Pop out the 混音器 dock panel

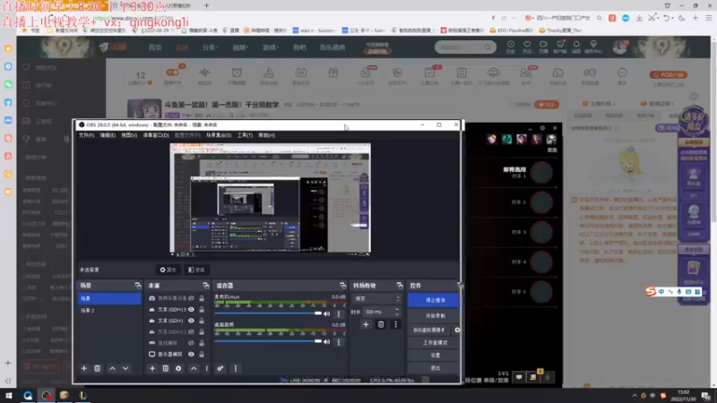coord(342,285)
